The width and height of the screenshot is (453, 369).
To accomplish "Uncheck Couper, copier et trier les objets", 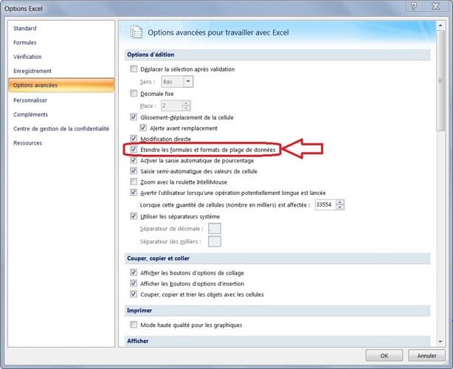I will (x=134, y=294).
